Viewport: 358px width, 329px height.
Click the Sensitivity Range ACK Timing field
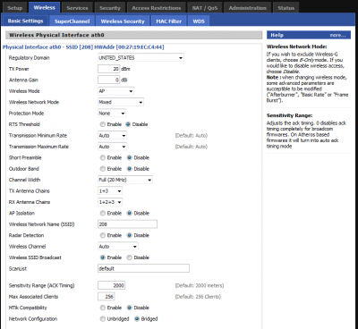111,285
